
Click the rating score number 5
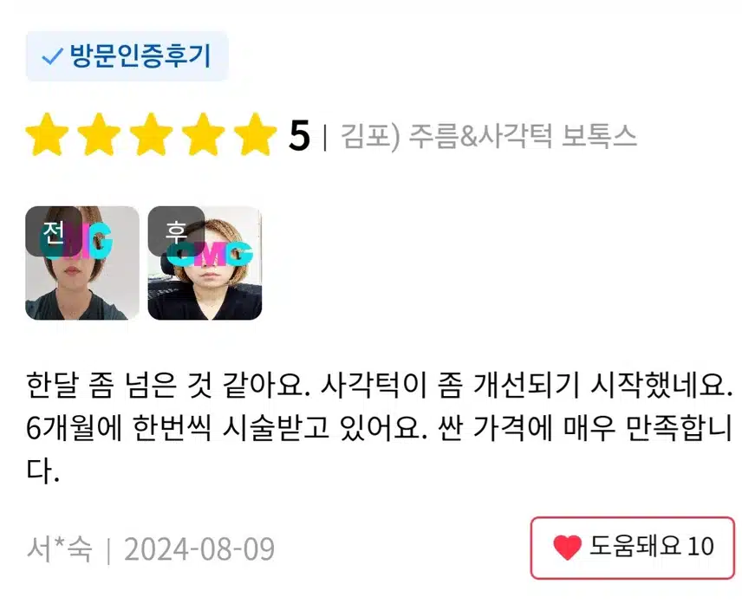(x=299, y=136)
